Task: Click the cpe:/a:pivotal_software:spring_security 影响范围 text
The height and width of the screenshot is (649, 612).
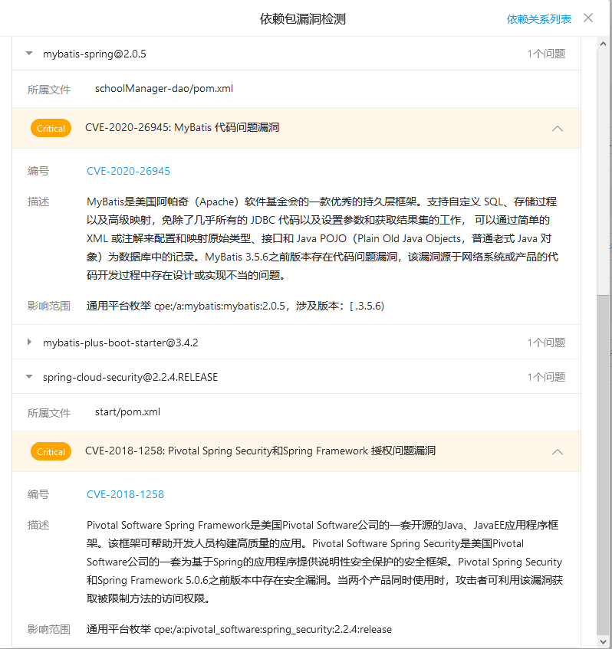Action: pos(239,629)
